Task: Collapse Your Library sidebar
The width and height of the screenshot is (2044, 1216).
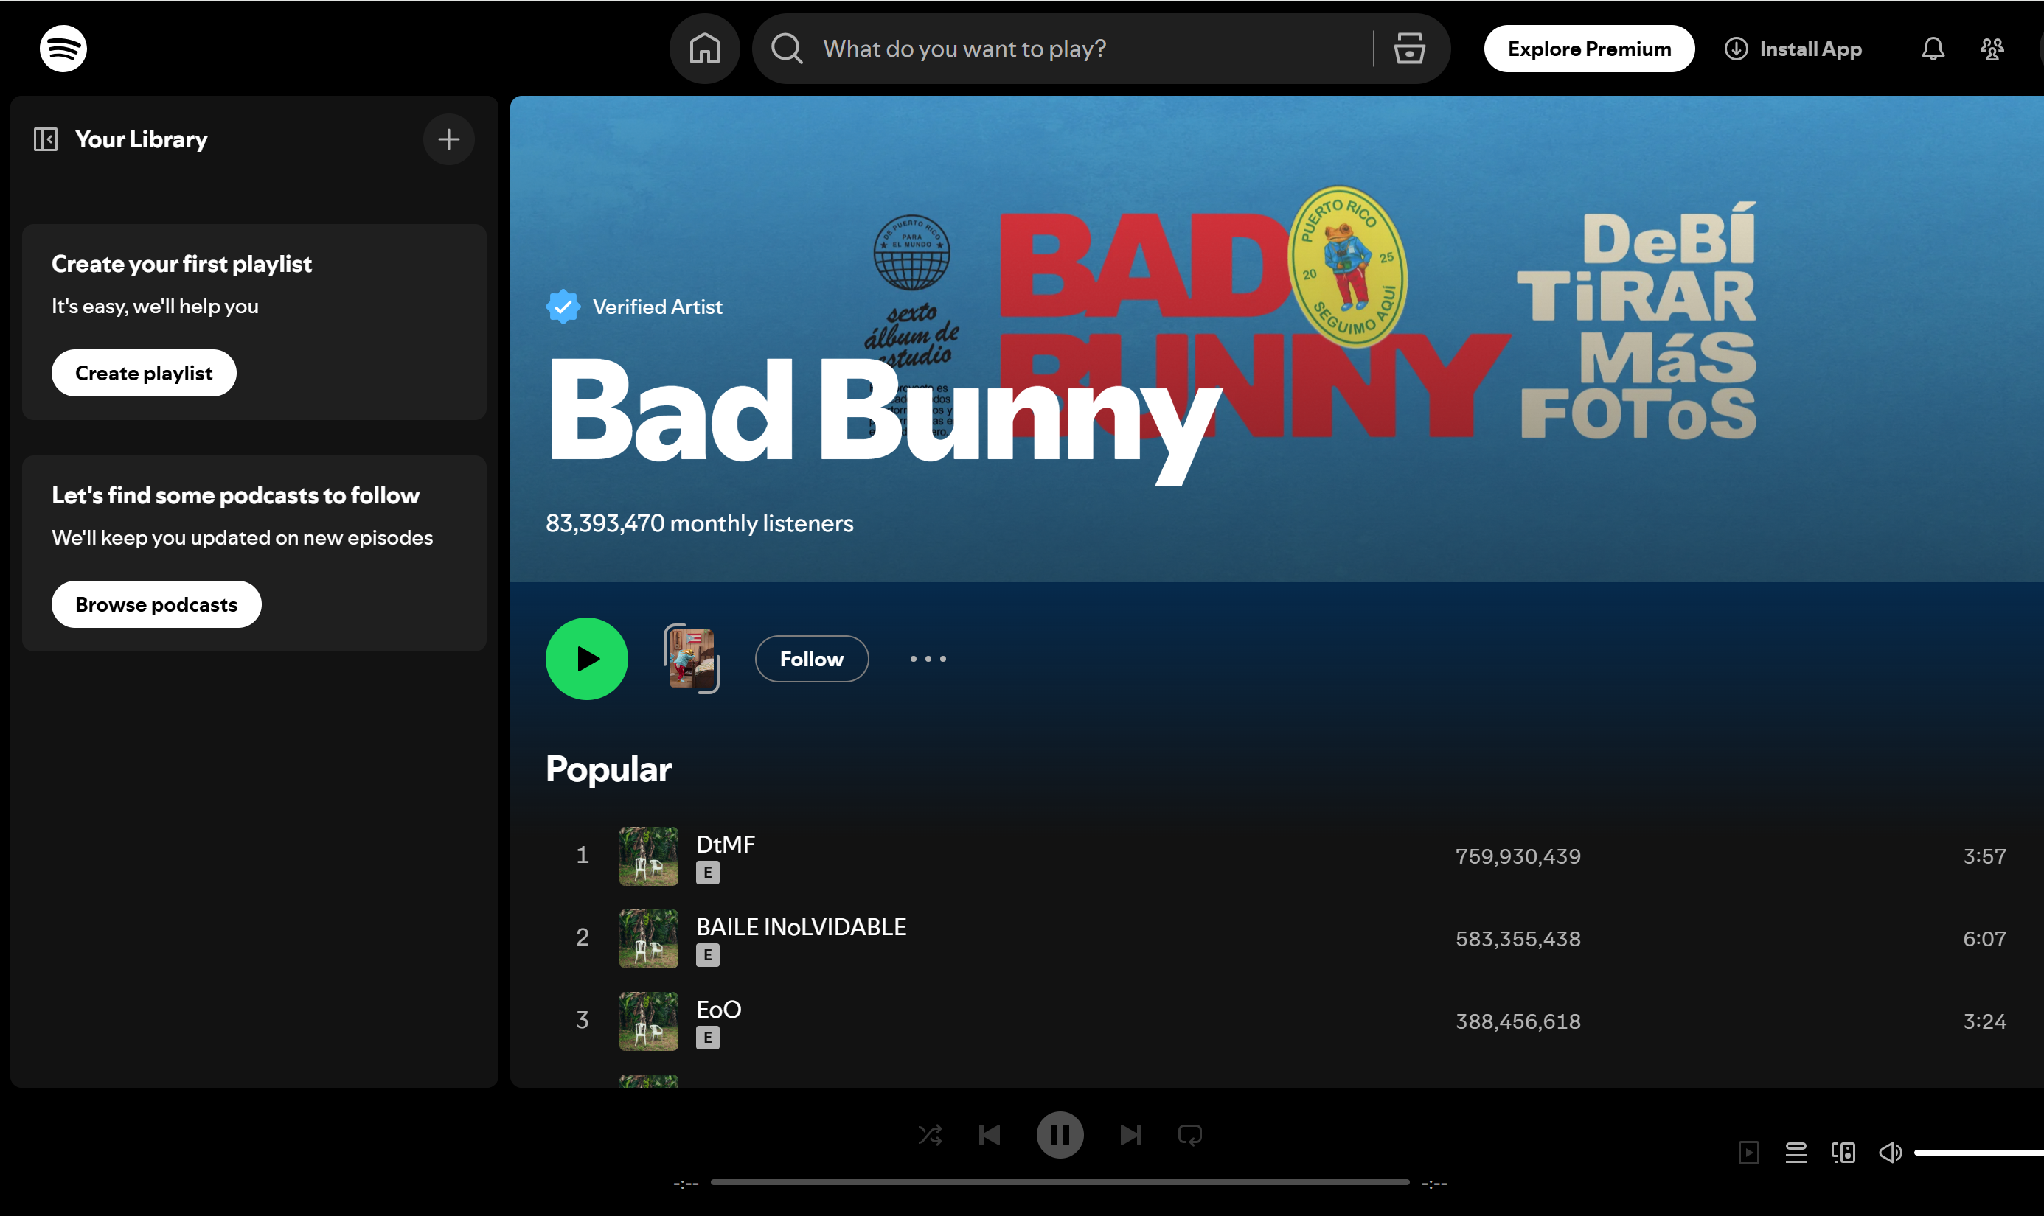Action: 46,139
